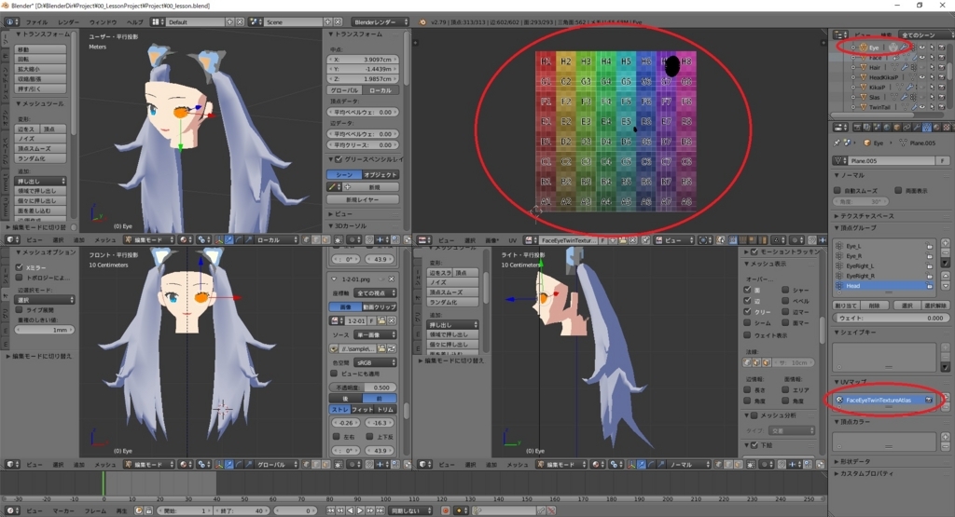Click the 重複のしきい値 field showing 1mm
Screen dimensions: 955x517
click(x=45, y=330)
